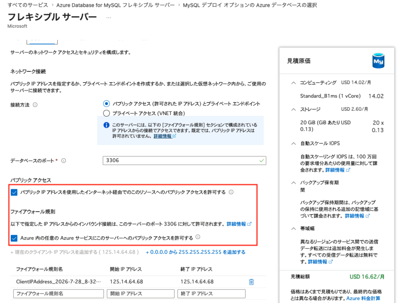This screenshot has width=406, height=303.
Task: Click the データベースのポート field showing 3306
Action: [x=184, y=161]
